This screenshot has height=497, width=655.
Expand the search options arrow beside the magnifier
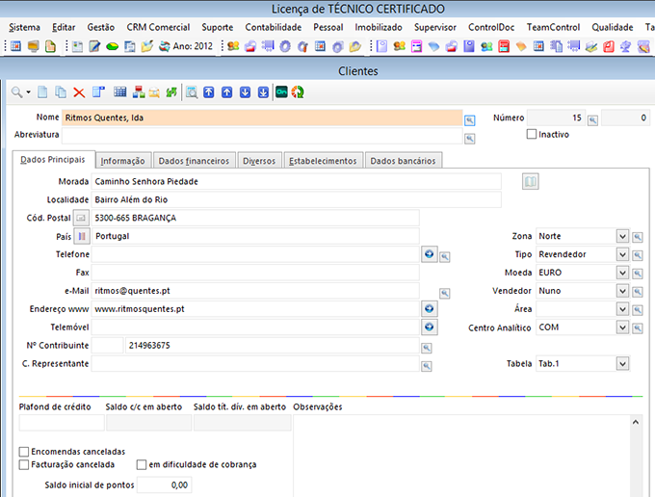(28, 92)
